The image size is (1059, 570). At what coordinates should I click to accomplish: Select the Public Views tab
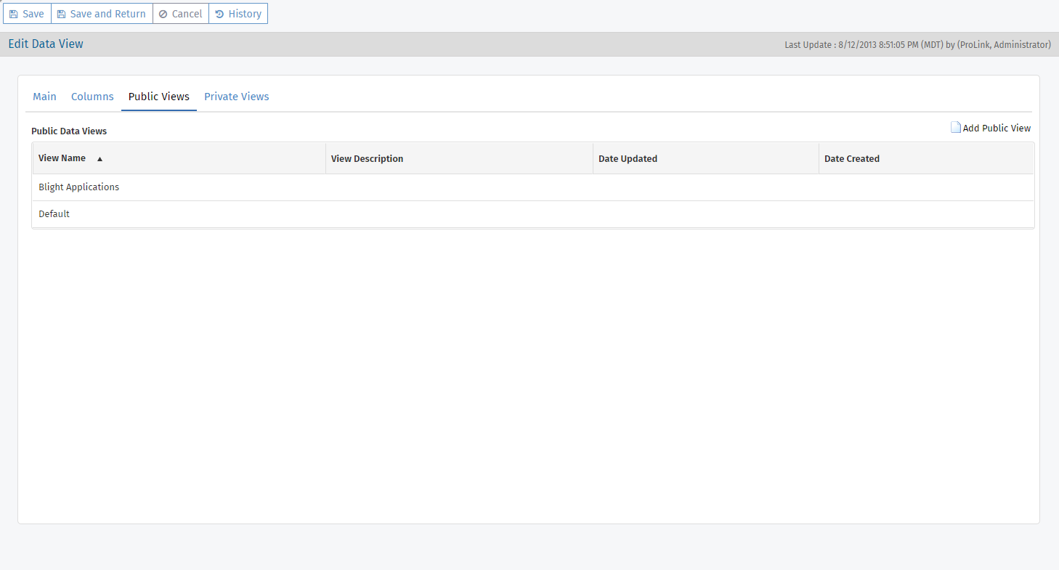point(158,97)
